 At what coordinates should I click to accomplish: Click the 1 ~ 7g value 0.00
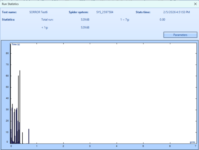(162, 20)
